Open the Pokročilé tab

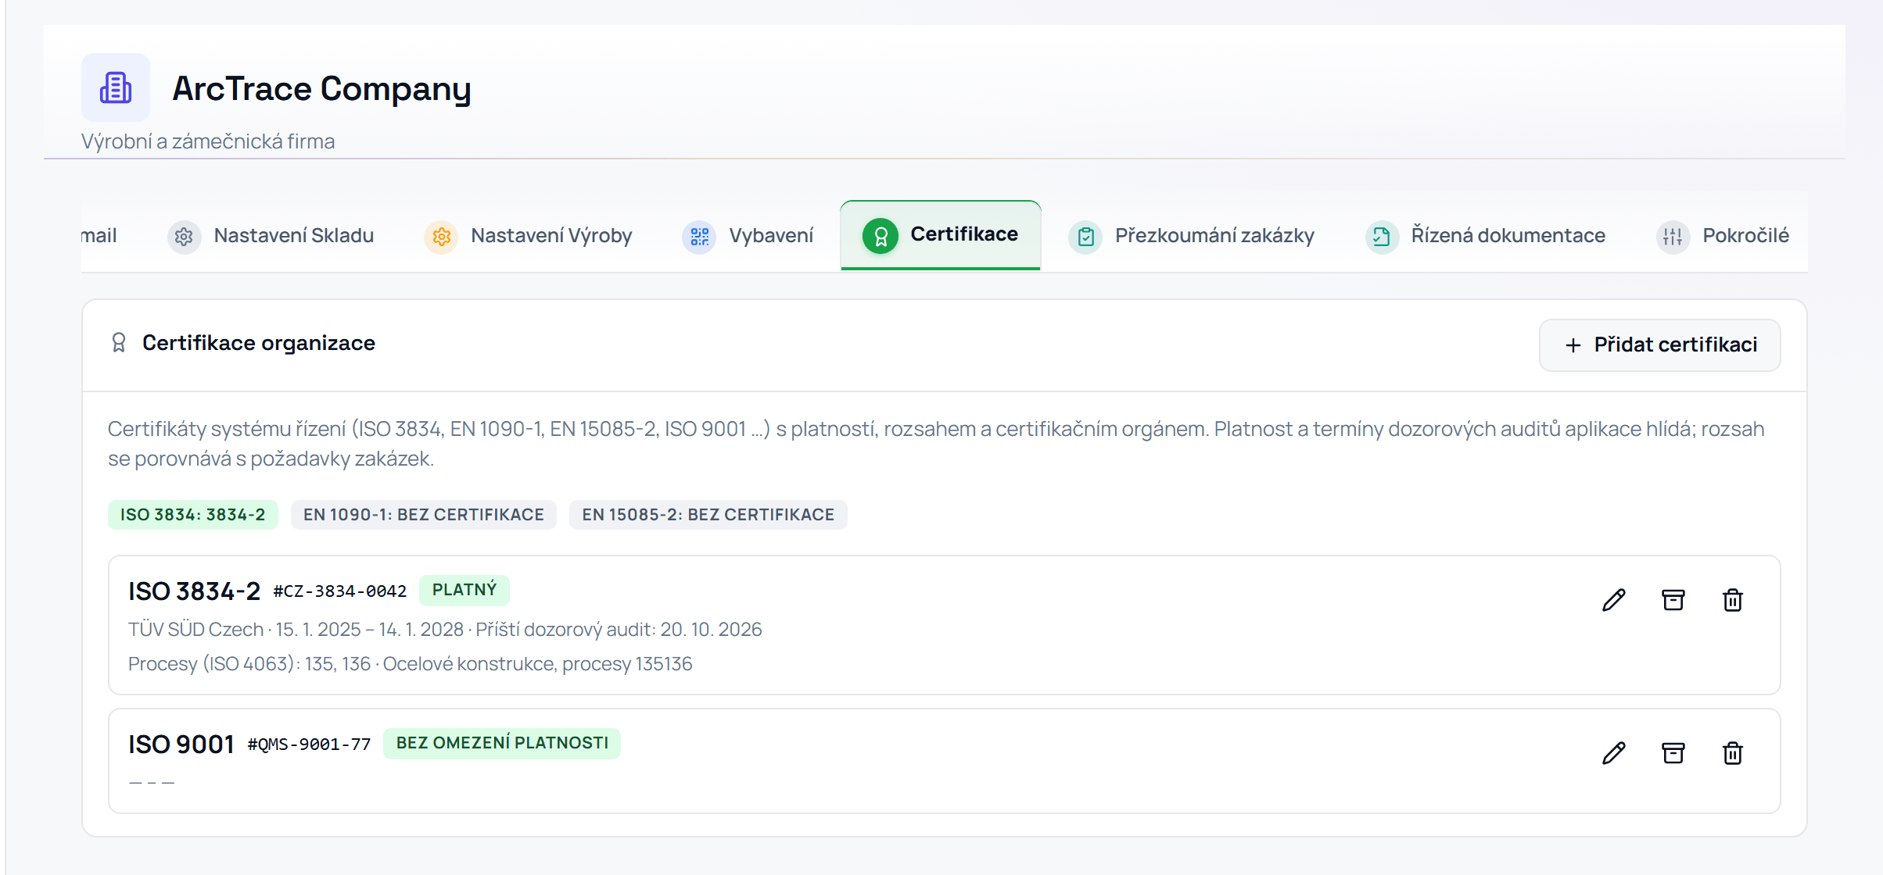pyautogui.click(x=1723, y=236)
